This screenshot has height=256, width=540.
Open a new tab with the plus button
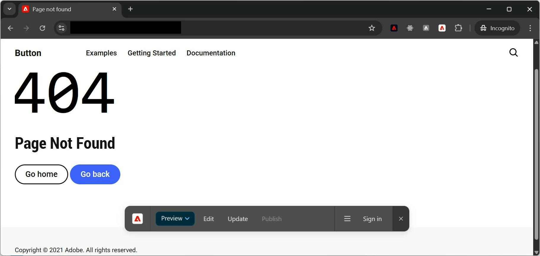[130, 9]
